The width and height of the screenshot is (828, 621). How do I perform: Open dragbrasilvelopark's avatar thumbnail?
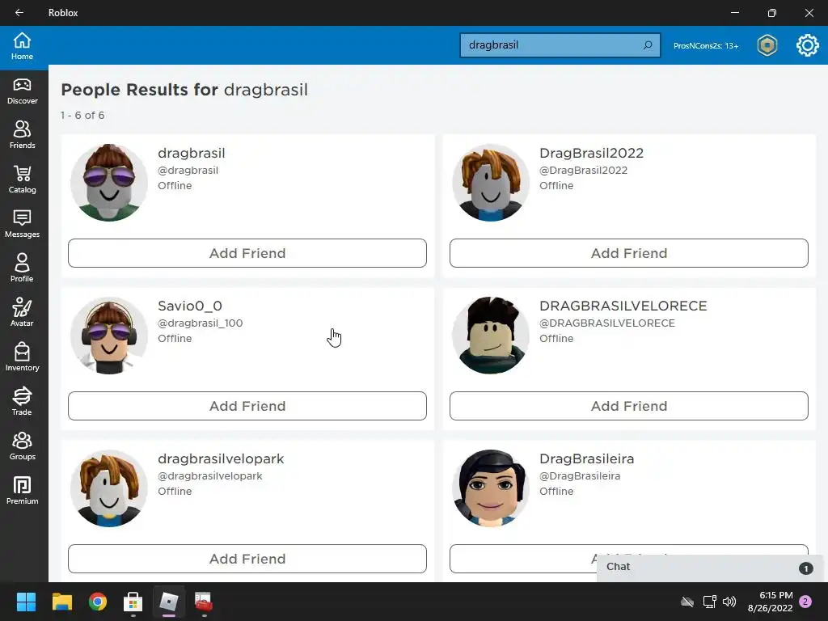coord(109,488)
